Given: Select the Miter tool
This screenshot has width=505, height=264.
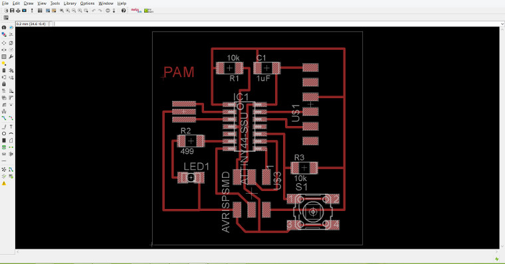Looking at the screenshot, I should (11, 98).
